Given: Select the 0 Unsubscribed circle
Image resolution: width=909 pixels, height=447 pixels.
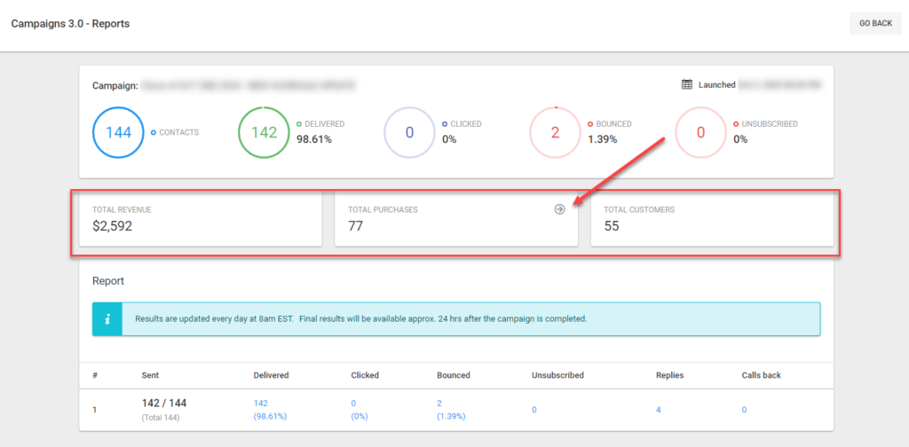Looking at the screenshot, I should [x=700, y=133].
